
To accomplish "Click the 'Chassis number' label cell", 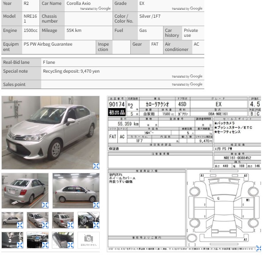I will point(52,19).
